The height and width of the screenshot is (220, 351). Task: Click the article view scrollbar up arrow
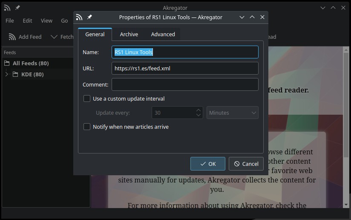pos(346,50)
